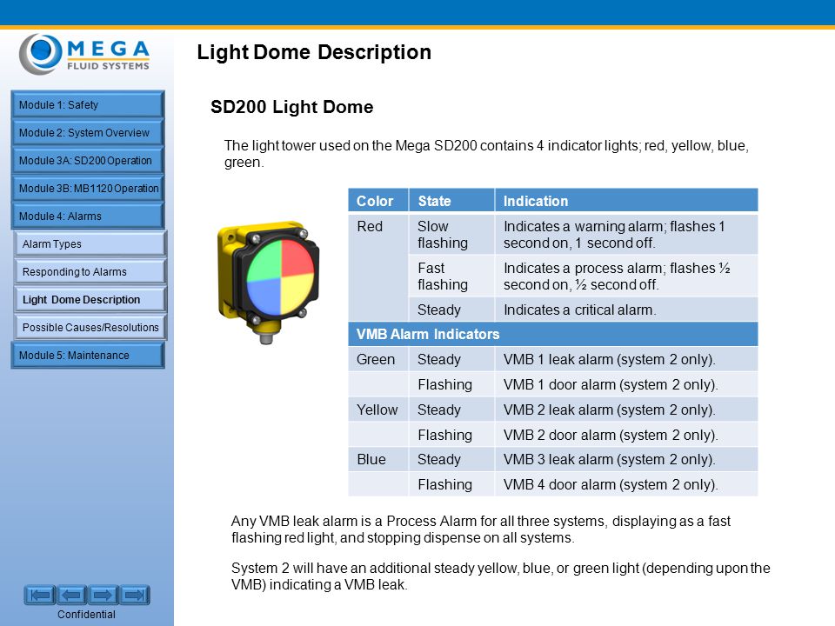Image resolution: width=835 pixels, height=626 pixels.
Task: Click 'VMB 1 door alarm' cell
Action: pyautogui.click(x=626, y=384)
